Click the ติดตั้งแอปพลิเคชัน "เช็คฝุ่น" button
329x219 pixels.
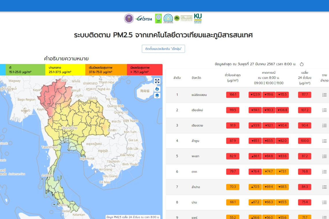[163, 49]
